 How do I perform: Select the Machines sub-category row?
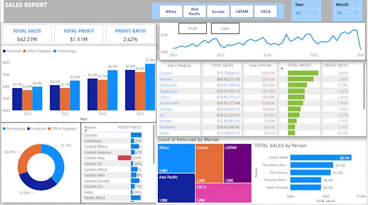click(253, 127)
